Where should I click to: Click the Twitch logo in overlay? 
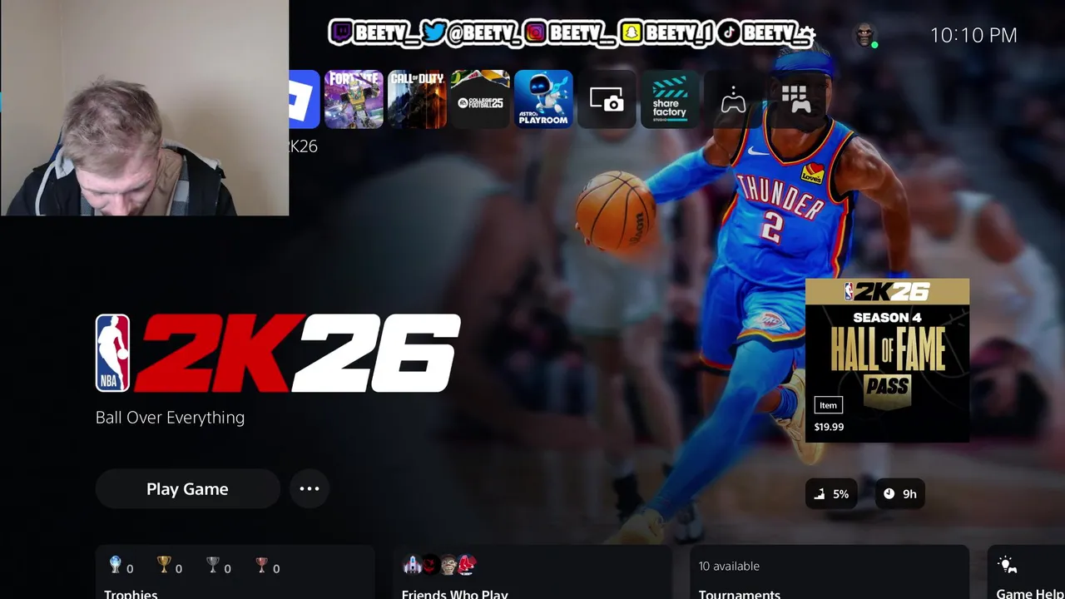pos(340,32)
